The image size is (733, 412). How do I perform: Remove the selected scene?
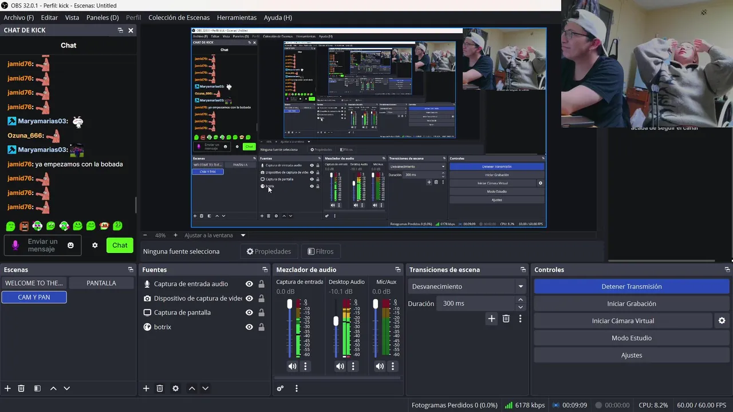coord(21,388)
